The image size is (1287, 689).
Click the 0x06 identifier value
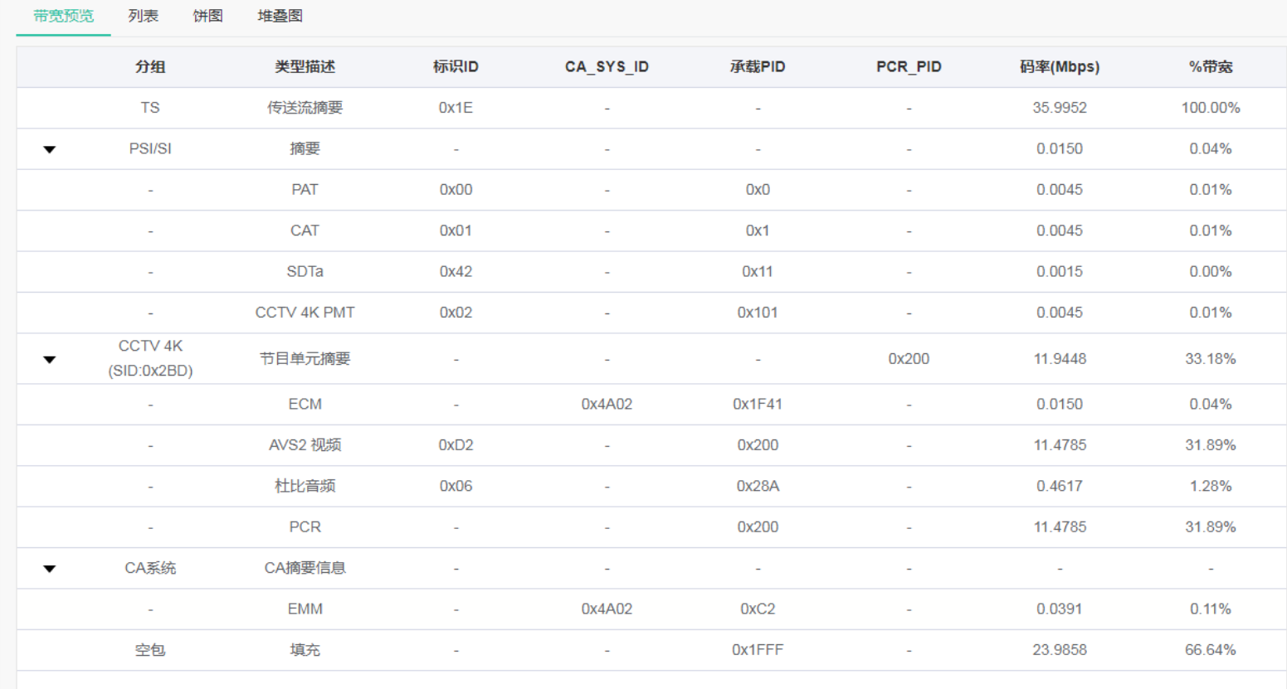(x=456, y=486)
